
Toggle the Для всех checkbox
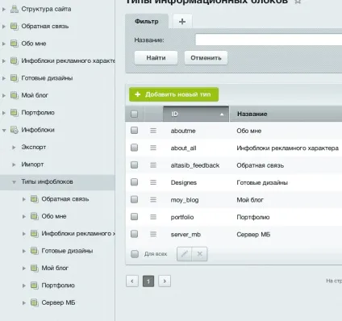click(x=135, y=254)
